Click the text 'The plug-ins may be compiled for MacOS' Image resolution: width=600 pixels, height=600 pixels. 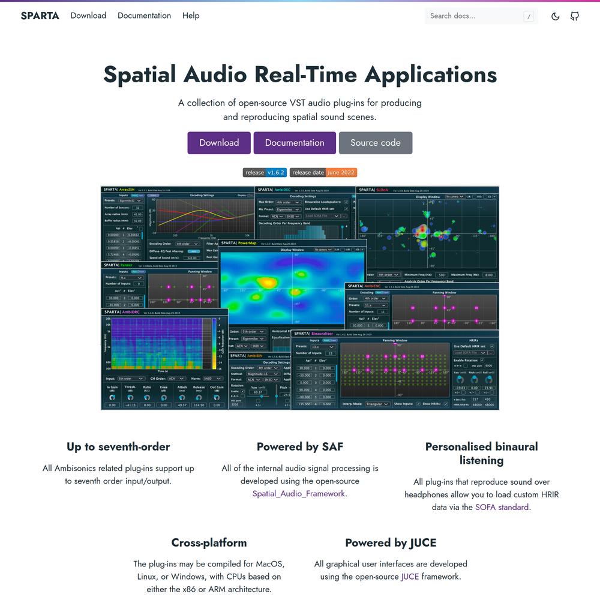(x=209, y=564)
